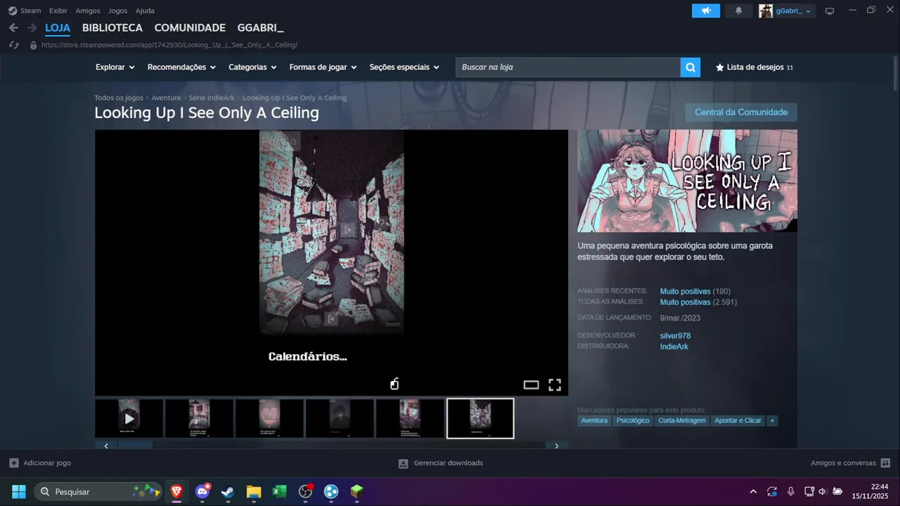Click the Pesquisar taskbar search box

(99, 491)
